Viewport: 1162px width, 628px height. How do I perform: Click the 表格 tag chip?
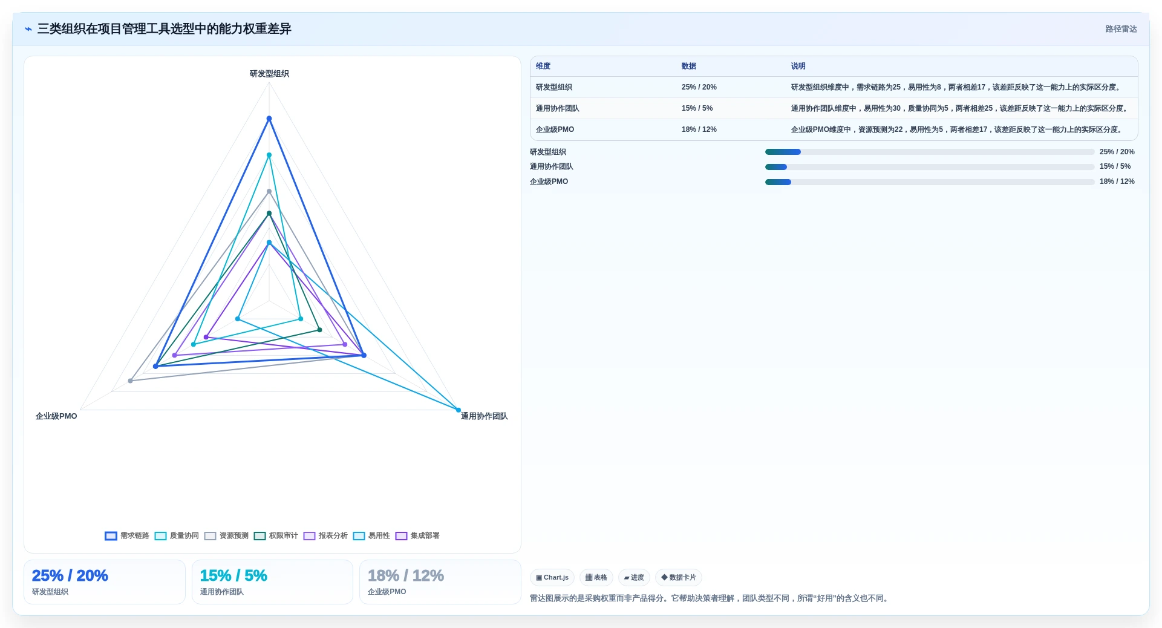coord(596,578)
